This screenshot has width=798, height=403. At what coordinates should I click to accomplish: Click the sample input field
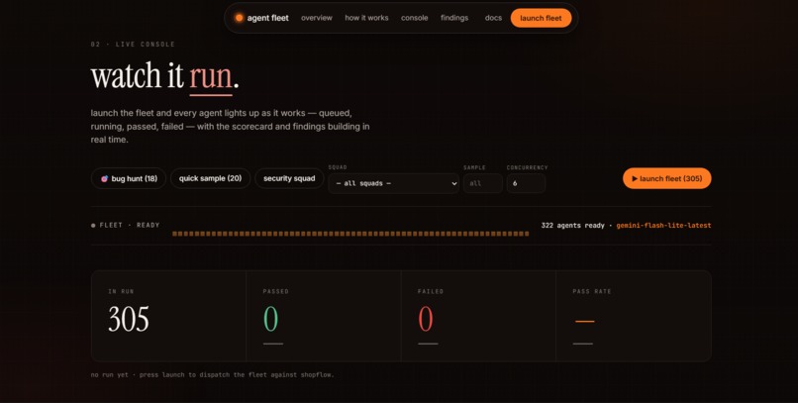pos(483,183)
